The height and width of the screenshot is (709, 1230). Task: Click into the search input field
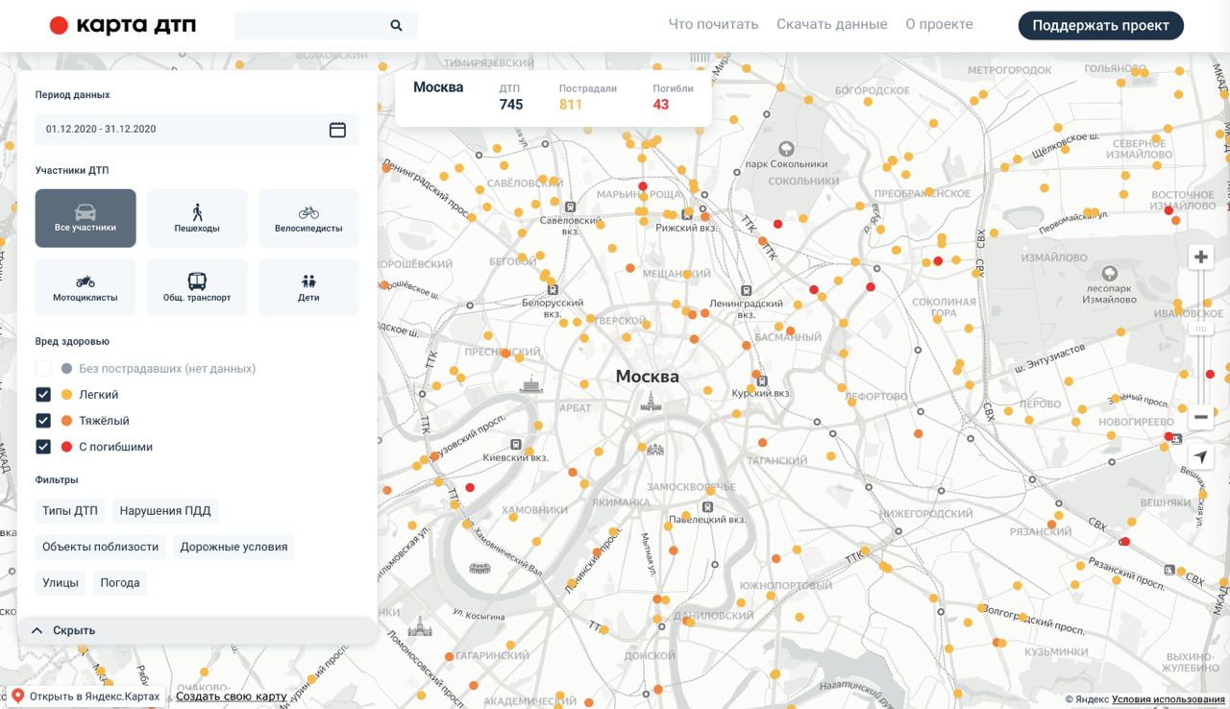click(311, 26)
